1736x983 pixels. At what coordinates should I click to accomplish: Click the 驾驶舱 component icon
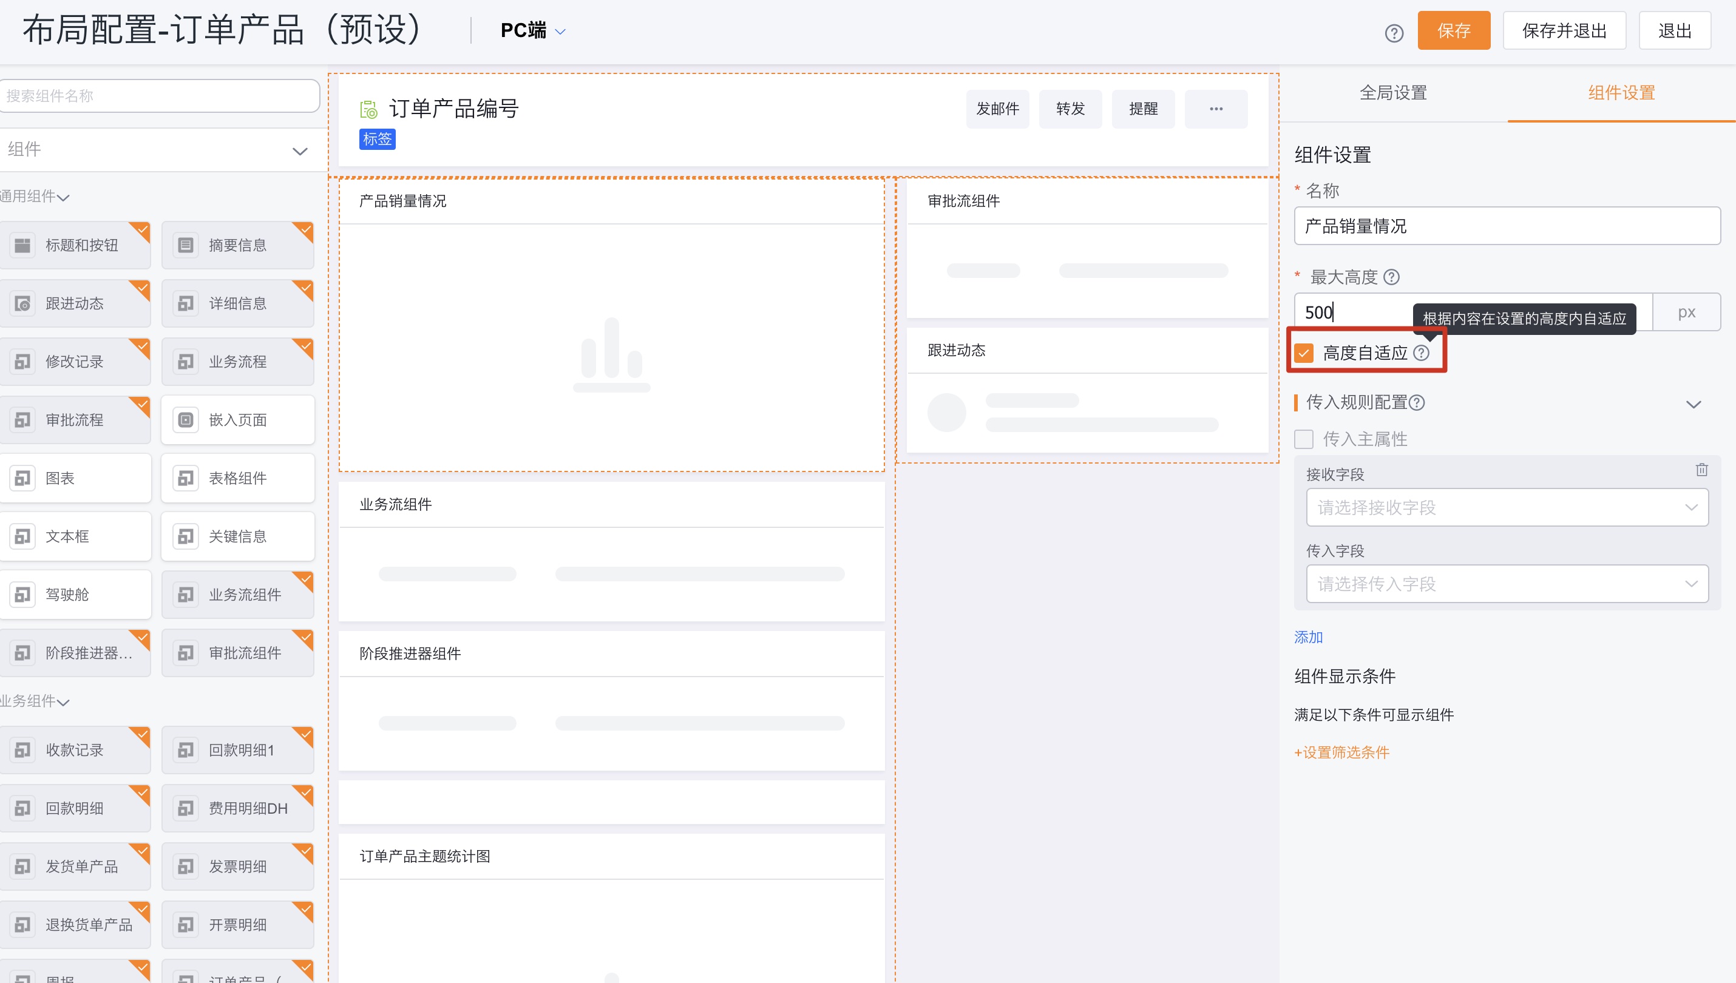pos(23,594)
